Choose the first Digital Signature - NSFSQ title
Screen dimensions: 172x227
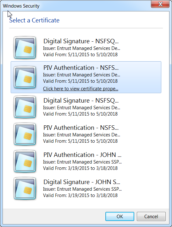coord(81,41)
